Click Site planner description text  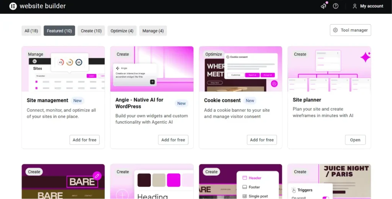(x=323, y=112)
